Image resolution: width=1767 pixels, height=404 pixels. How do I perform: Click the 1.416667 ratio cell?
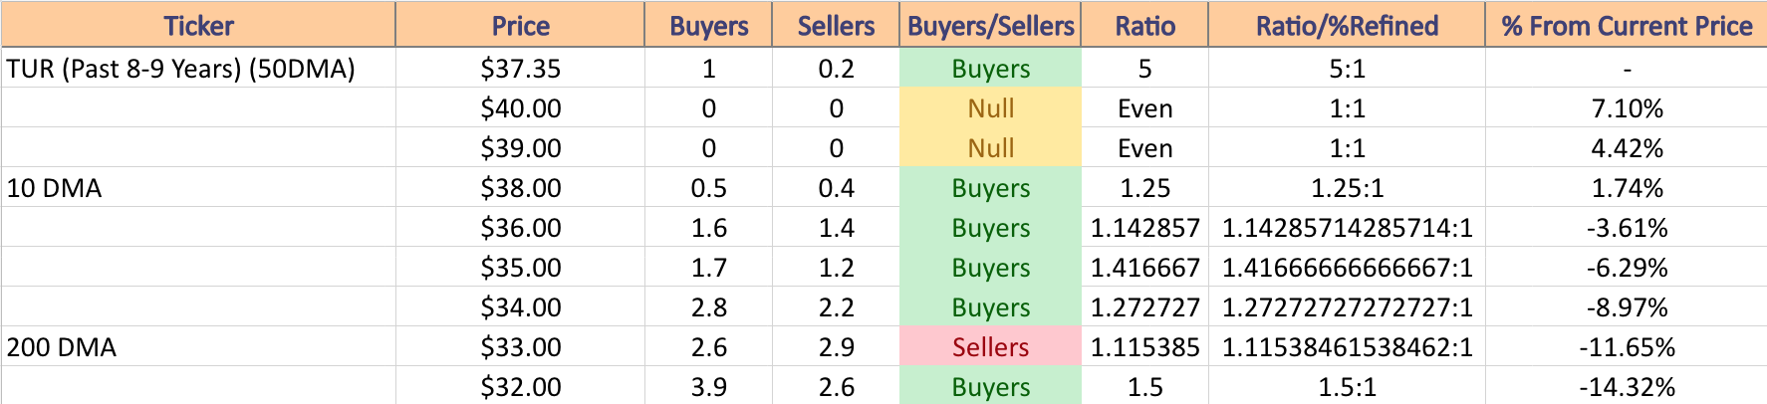click(1144, 268)
